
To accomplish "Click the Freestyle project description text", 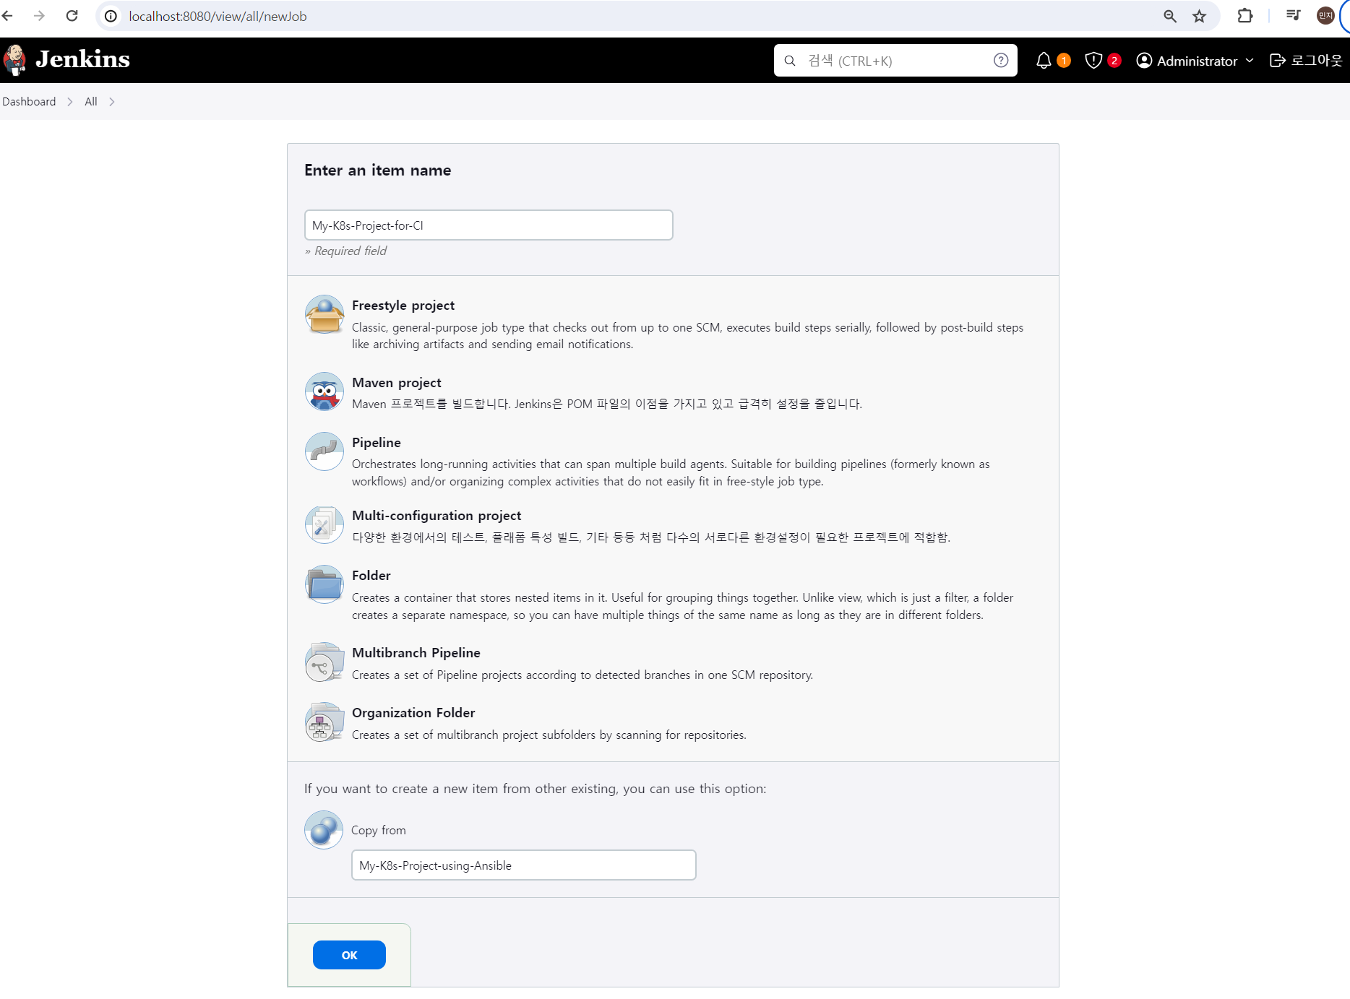I will [x=688, y=336].
